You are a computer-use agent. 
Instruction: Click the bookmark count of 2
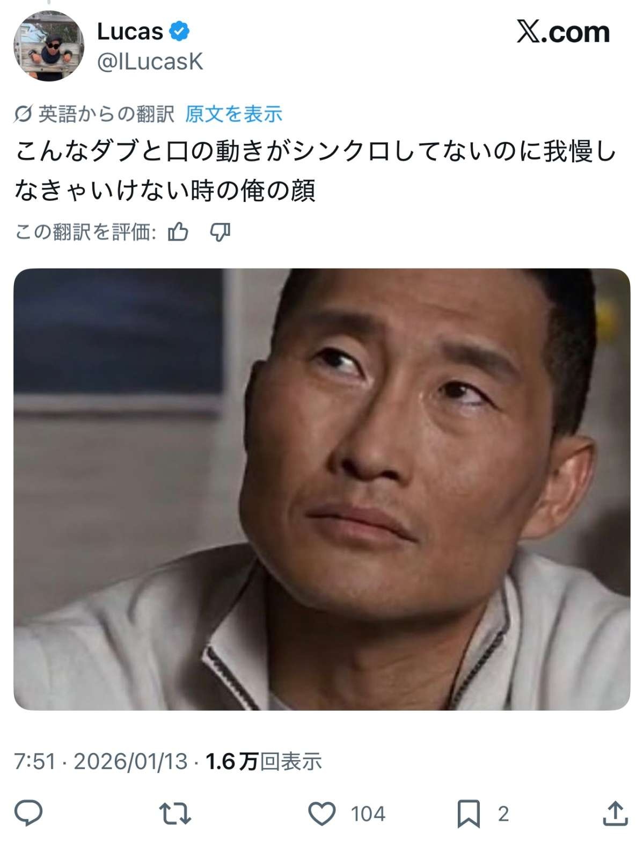click(x=503, y=814)
